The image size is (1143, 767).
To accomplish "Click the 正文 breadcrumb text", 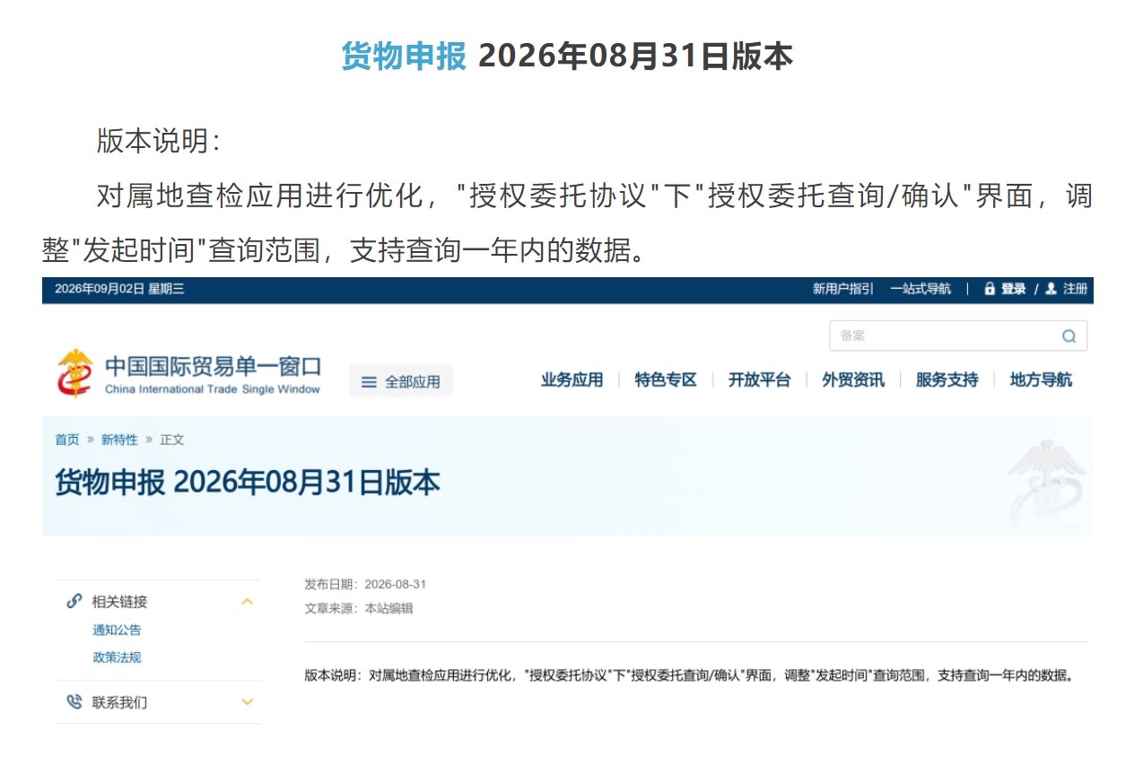I will click(x=172, y=440).
